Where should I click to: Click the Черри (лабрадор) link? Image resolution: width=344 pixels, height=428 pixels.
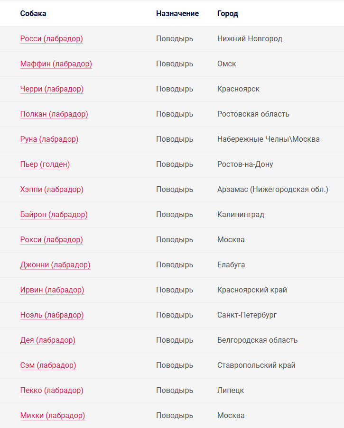coord(52,89)
